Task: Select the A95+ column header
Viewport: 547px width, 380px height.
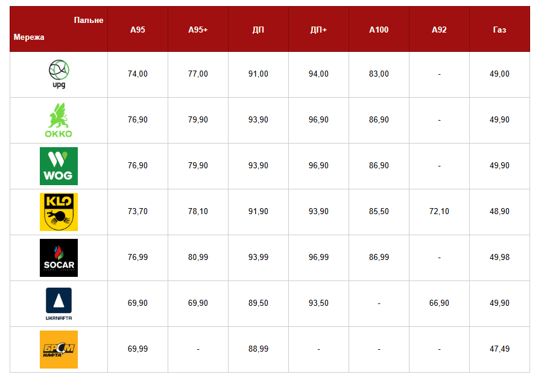Action: (x=198, y=30)
